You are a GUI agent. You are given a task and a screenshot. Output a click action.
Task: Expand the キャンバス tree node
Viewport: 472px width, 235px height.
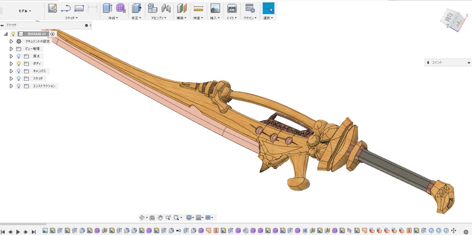point(11,71)
